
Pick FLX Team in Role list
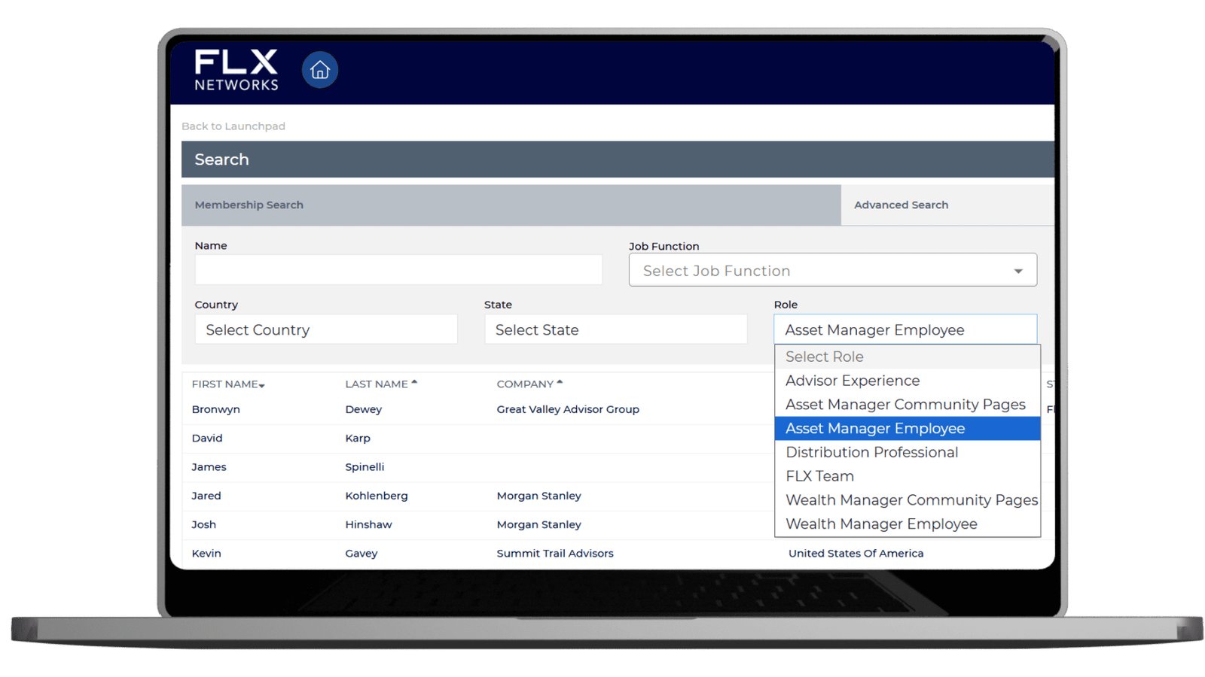(x=819, y=476)
